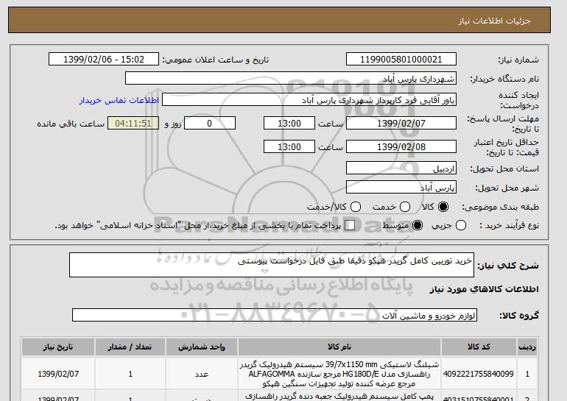Click the unit عدد in row 1

pyautogui.click(x=202, y=374)
